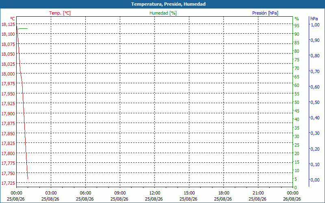Pick the 18,000 tick on temperature axis
The image size is (325, 203).
pyautogui.click(x=8, y=74)
